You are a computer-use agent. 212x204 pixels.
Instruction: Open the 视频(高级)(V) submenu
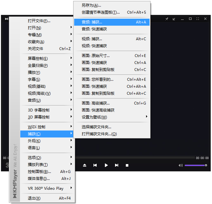click(x=47, y=93)
